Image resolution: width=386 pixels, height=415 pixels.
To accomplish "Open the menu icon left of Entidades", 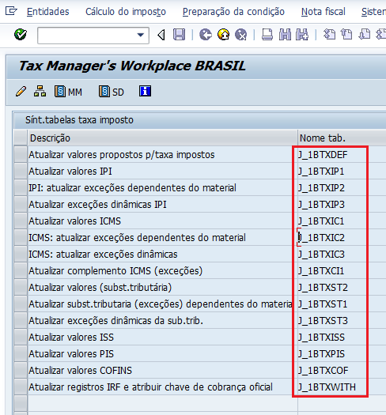I will [11, 11].
